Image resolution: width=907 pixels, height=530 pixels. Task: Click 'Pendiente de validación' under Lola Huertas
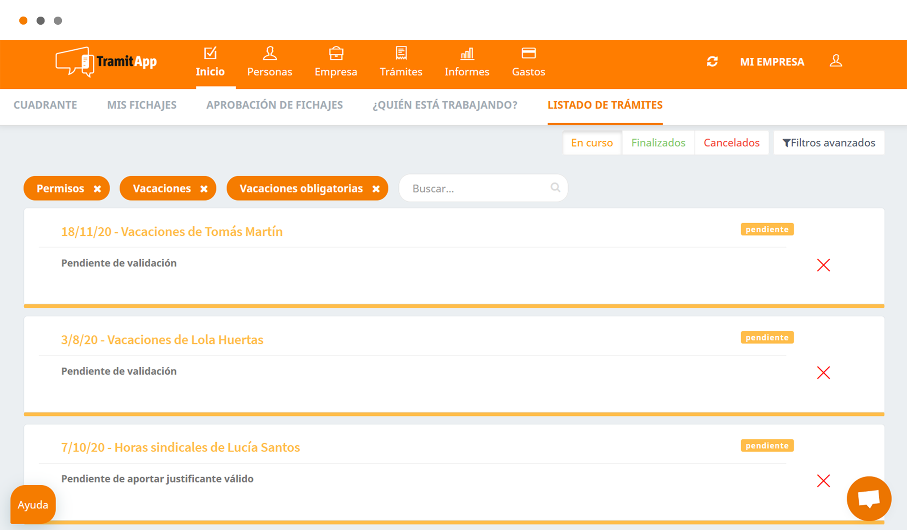click(x=119, y=371)
